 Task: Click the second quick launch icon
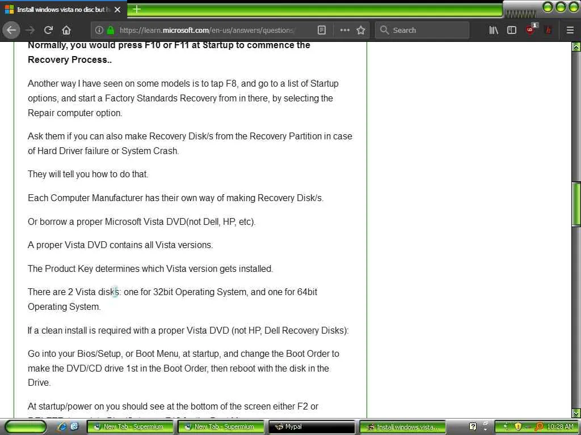point(74,427)
